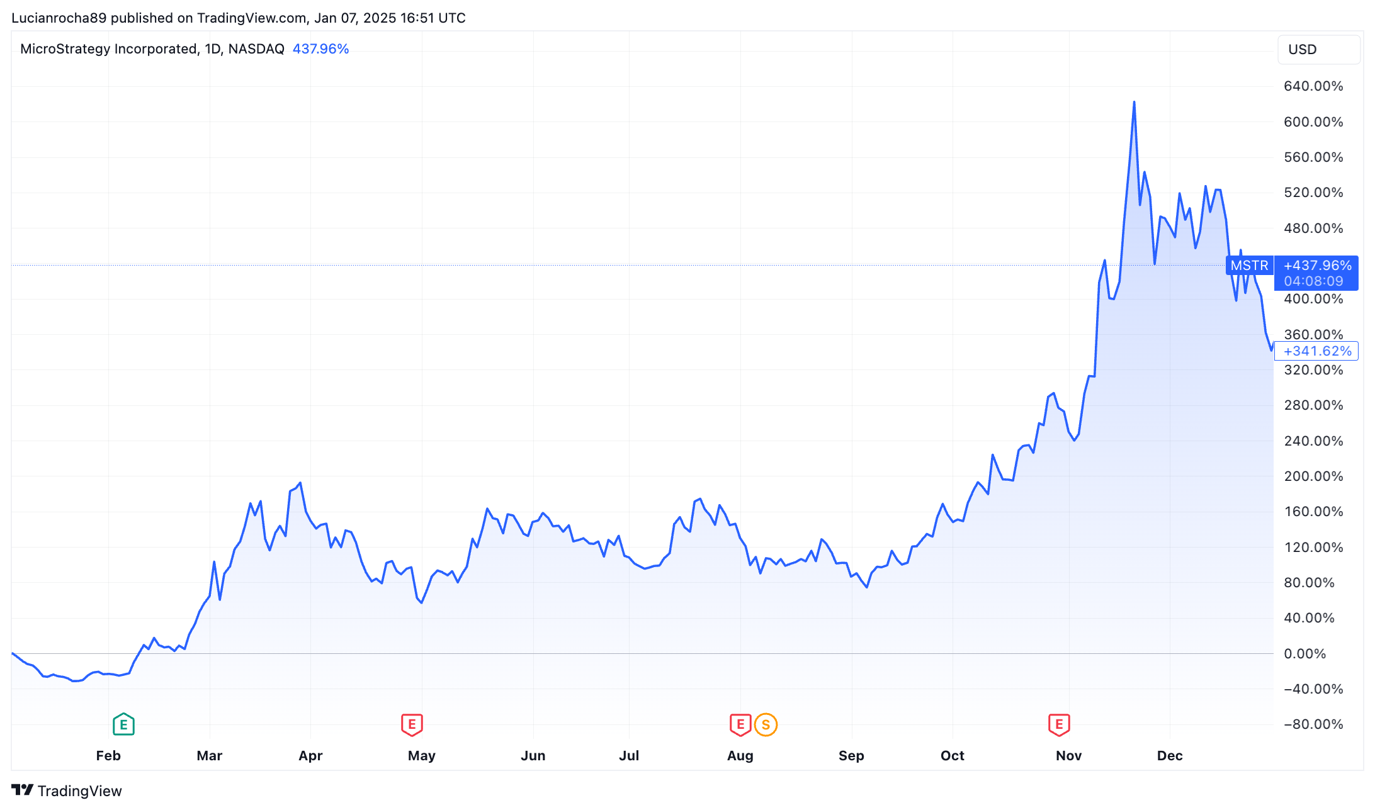Click the Oct time axis label
This screenshot has width=1375, height=810.
click(953, 756)
